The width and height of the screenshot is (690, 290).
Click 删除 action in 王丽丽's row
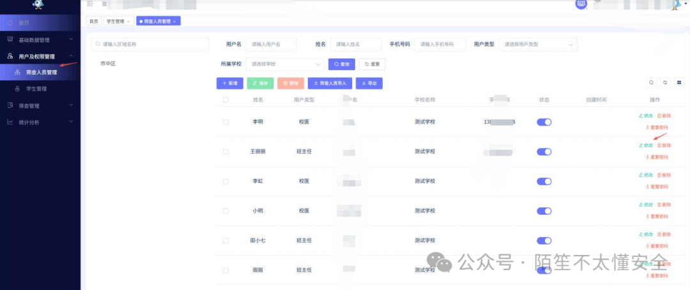664,145
